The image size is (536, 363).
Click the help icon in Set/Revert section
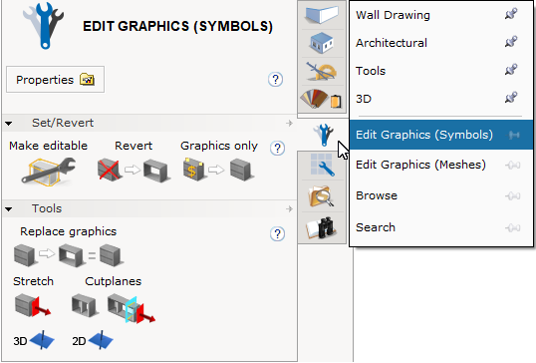click(x=277, y=149)
